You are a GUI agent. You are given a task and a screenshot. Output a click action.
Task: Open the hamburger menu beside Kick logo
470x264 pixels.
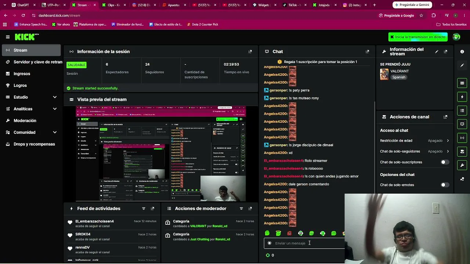[8, 37]
